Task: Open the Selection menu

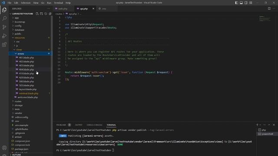Action: tap(26, 3)
